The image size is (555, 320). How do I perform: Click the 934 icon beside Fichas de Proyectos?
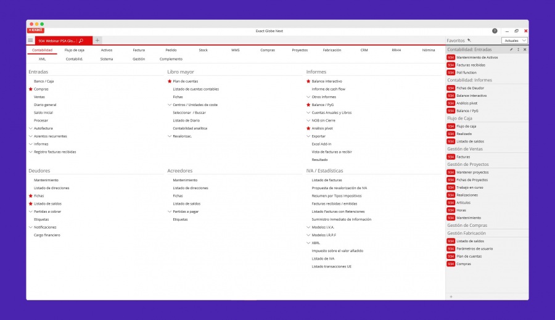(x=451, y=180)
